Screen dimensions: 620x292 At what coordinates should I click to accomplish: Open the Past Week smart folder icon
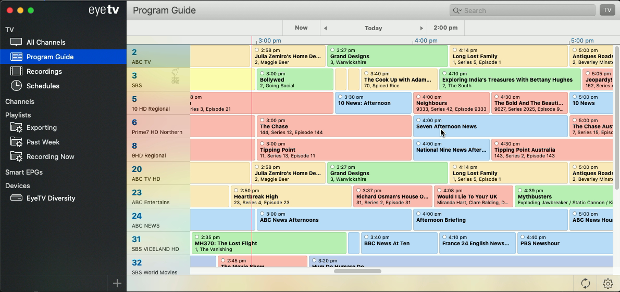pyautogui.click(x=16, y=142)
